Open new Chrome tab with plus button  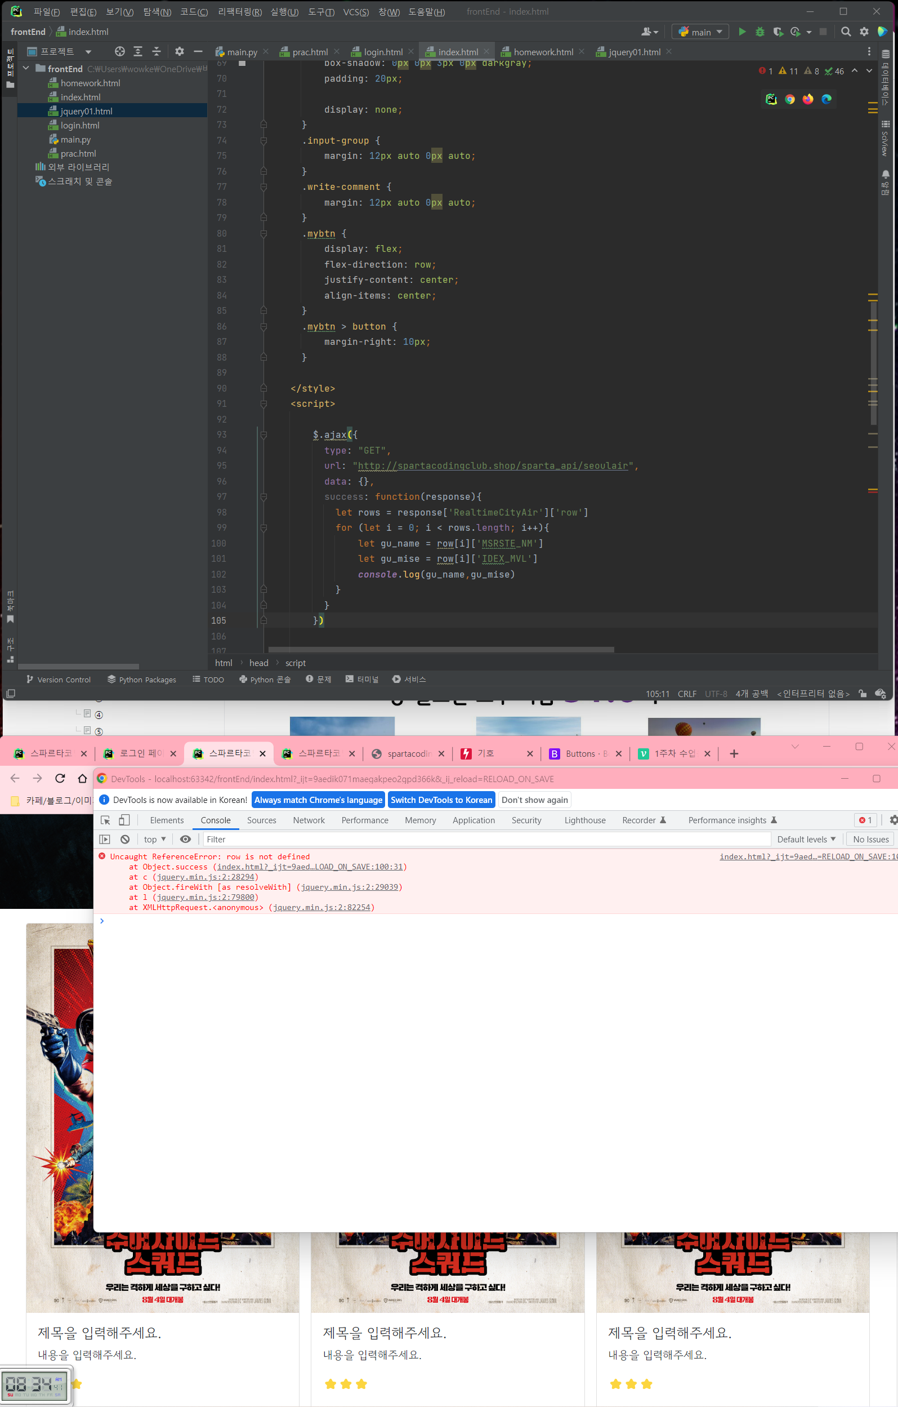pos(734,753)
